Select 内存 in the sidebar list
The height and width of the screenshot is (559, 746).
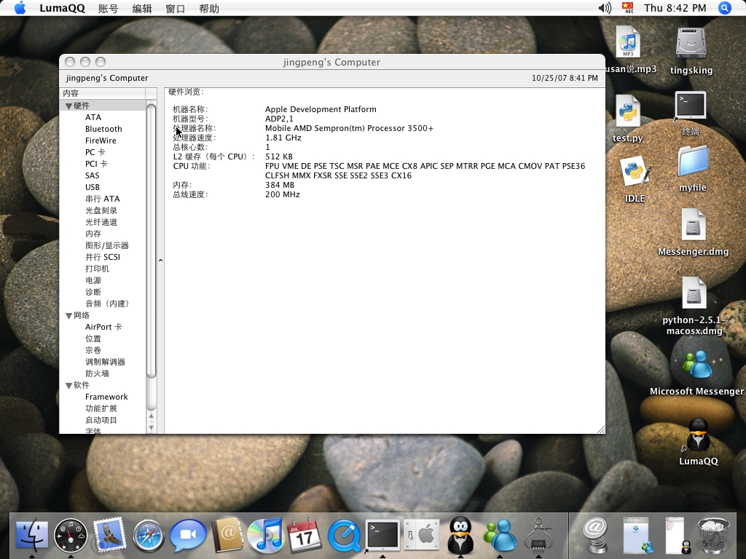coord(93,234)
